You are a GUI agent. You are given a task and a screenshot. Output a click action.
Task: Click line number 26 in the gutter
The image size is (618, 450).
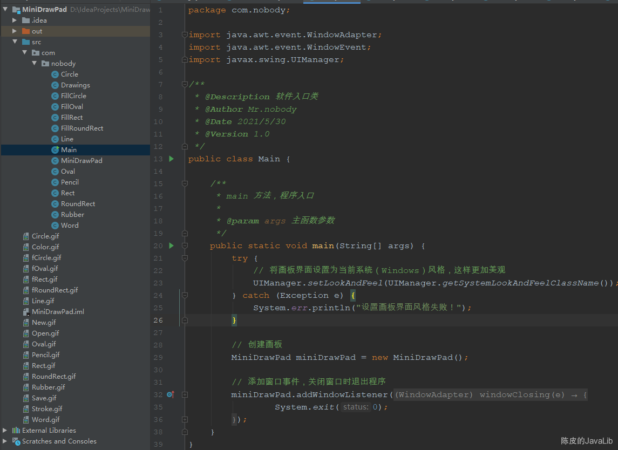coord(158,321)
